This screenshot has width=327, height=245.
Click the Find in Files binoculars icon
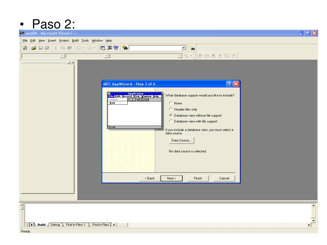click(x=125, y=48)
